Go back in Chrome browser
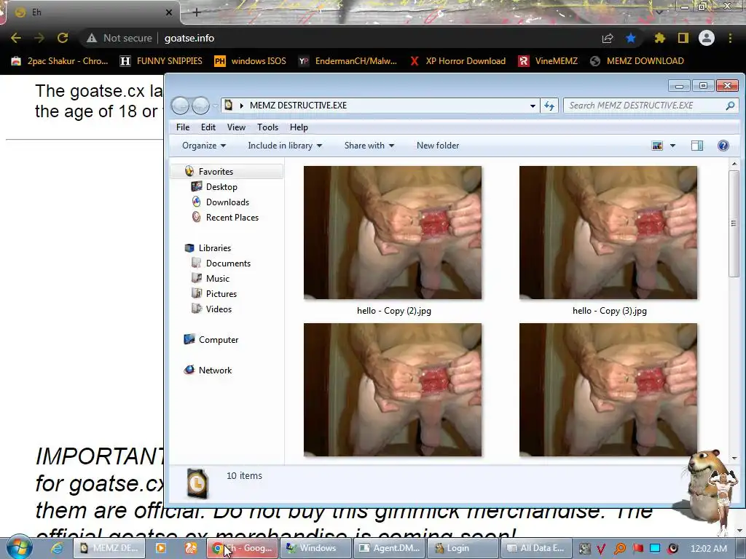The image size is (746, 559). point(16,38)
